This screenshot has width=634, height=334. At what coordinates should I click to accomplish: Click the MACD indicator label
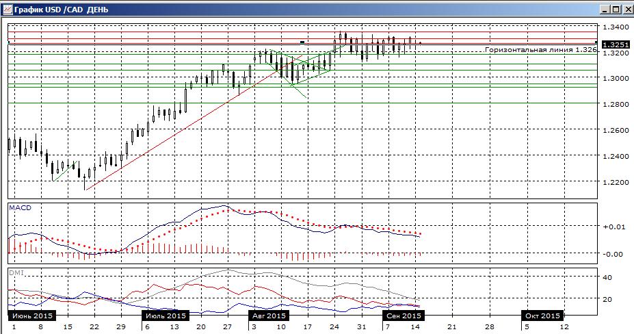click(21, 207)
